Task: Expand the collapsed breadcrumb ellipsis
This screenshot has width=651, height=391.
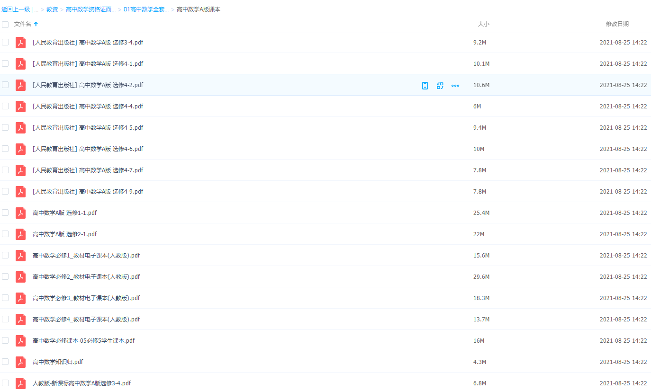Action: coord(36,9)
